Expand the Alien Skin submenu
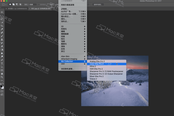The image size is (174, 116). click(x=73, y=56)
